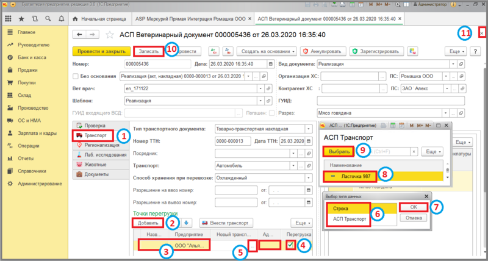Open calendar for Дата ТТН
This screenshot has height=261, width=488.
point(309,141)
